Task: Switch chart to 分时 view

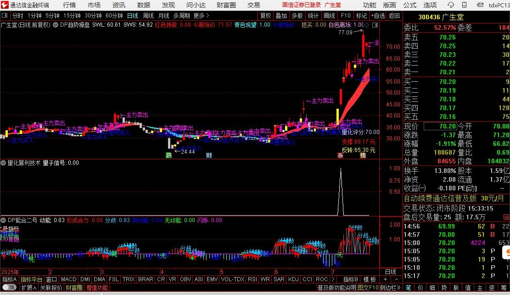Action: (17, 16)
